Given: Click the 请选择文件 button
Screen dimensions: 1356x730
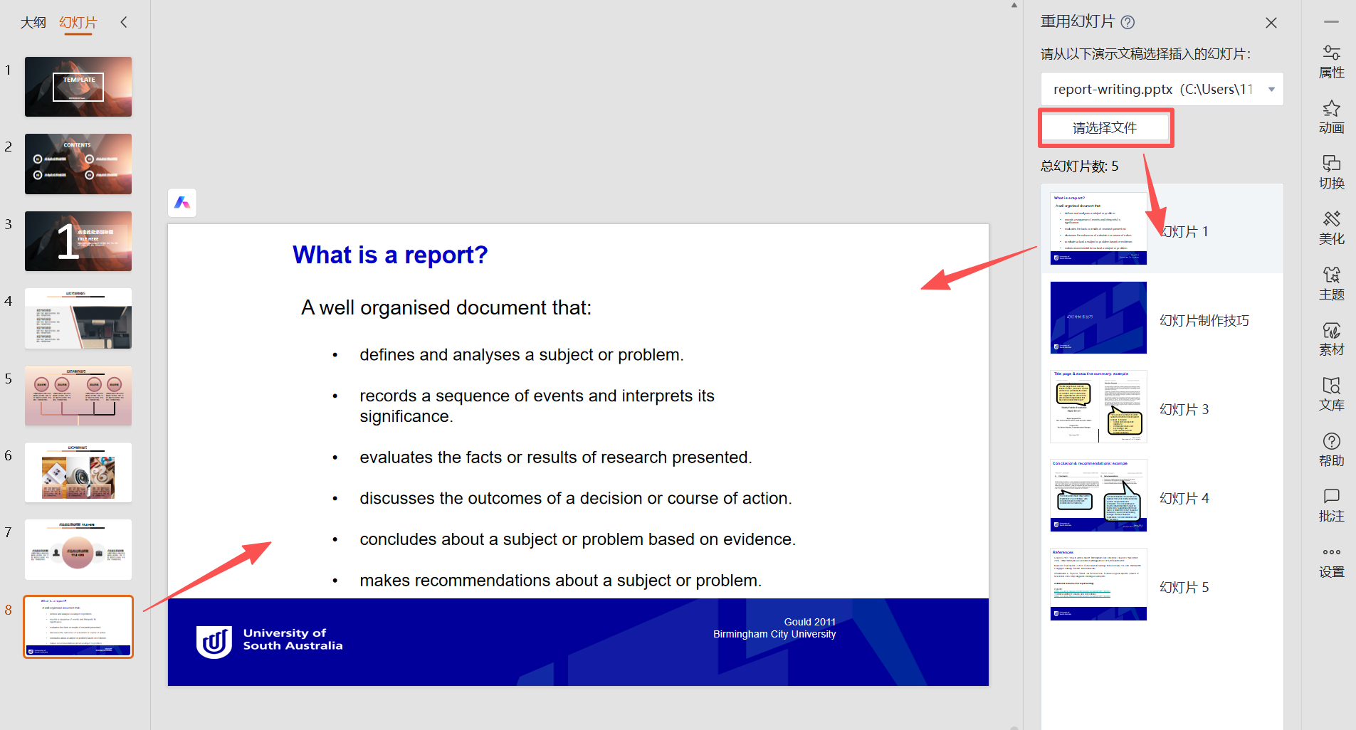Looking at the screenshot, I should tap(1105, 128).
